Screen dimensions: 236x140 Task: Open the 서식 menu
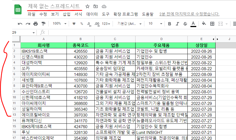78,14
